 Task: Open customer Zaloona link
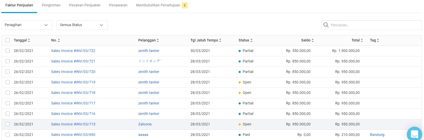[145, 124]
